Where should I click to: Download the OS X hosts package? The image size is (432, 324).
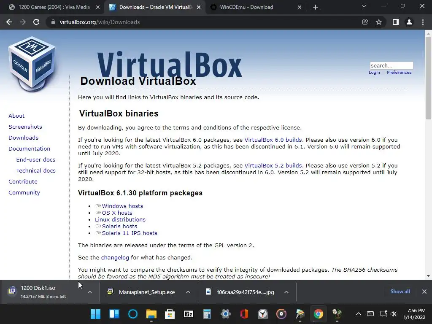tap(117, 213)
